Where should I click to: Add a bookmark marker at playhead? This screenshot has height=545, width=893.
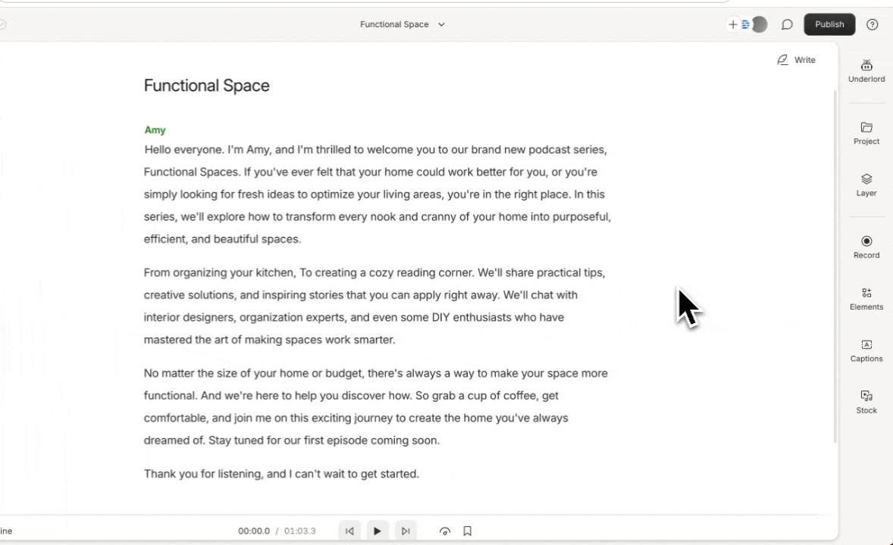coord(468,531)
